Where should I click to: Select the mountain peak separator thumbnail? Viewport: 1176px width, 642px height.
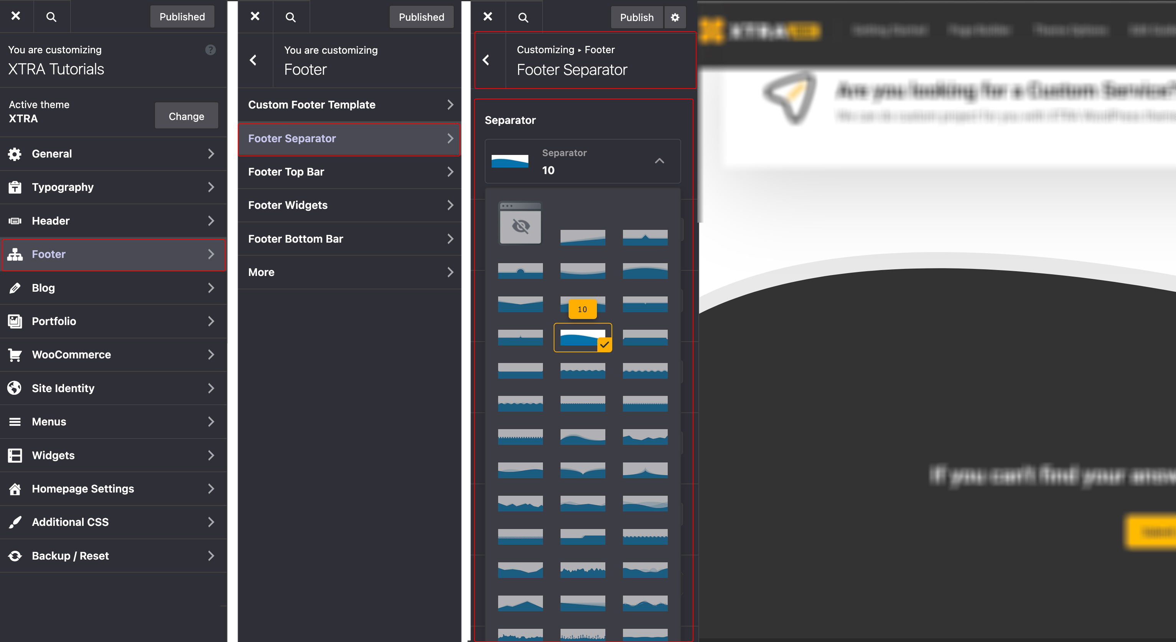[x=645, y=237]
